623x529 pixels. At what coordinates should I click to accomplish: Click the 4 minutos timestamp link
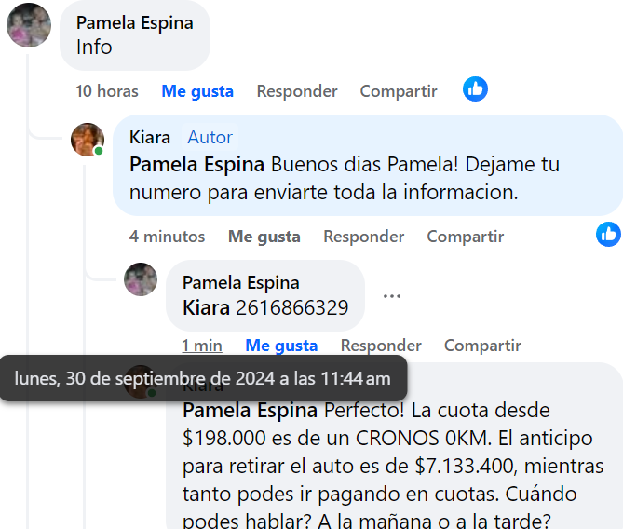point(167,237)
